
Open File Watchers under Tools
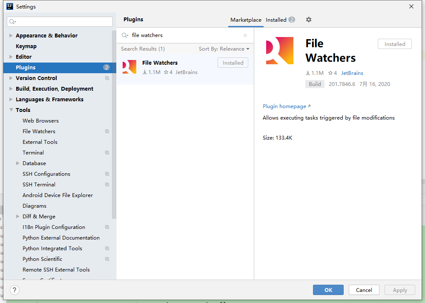(39, 131)
